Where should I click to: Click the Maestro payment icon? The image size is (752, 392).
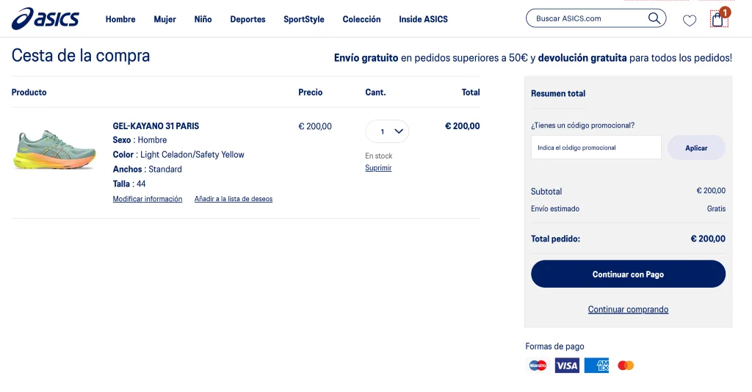(538, 366)
